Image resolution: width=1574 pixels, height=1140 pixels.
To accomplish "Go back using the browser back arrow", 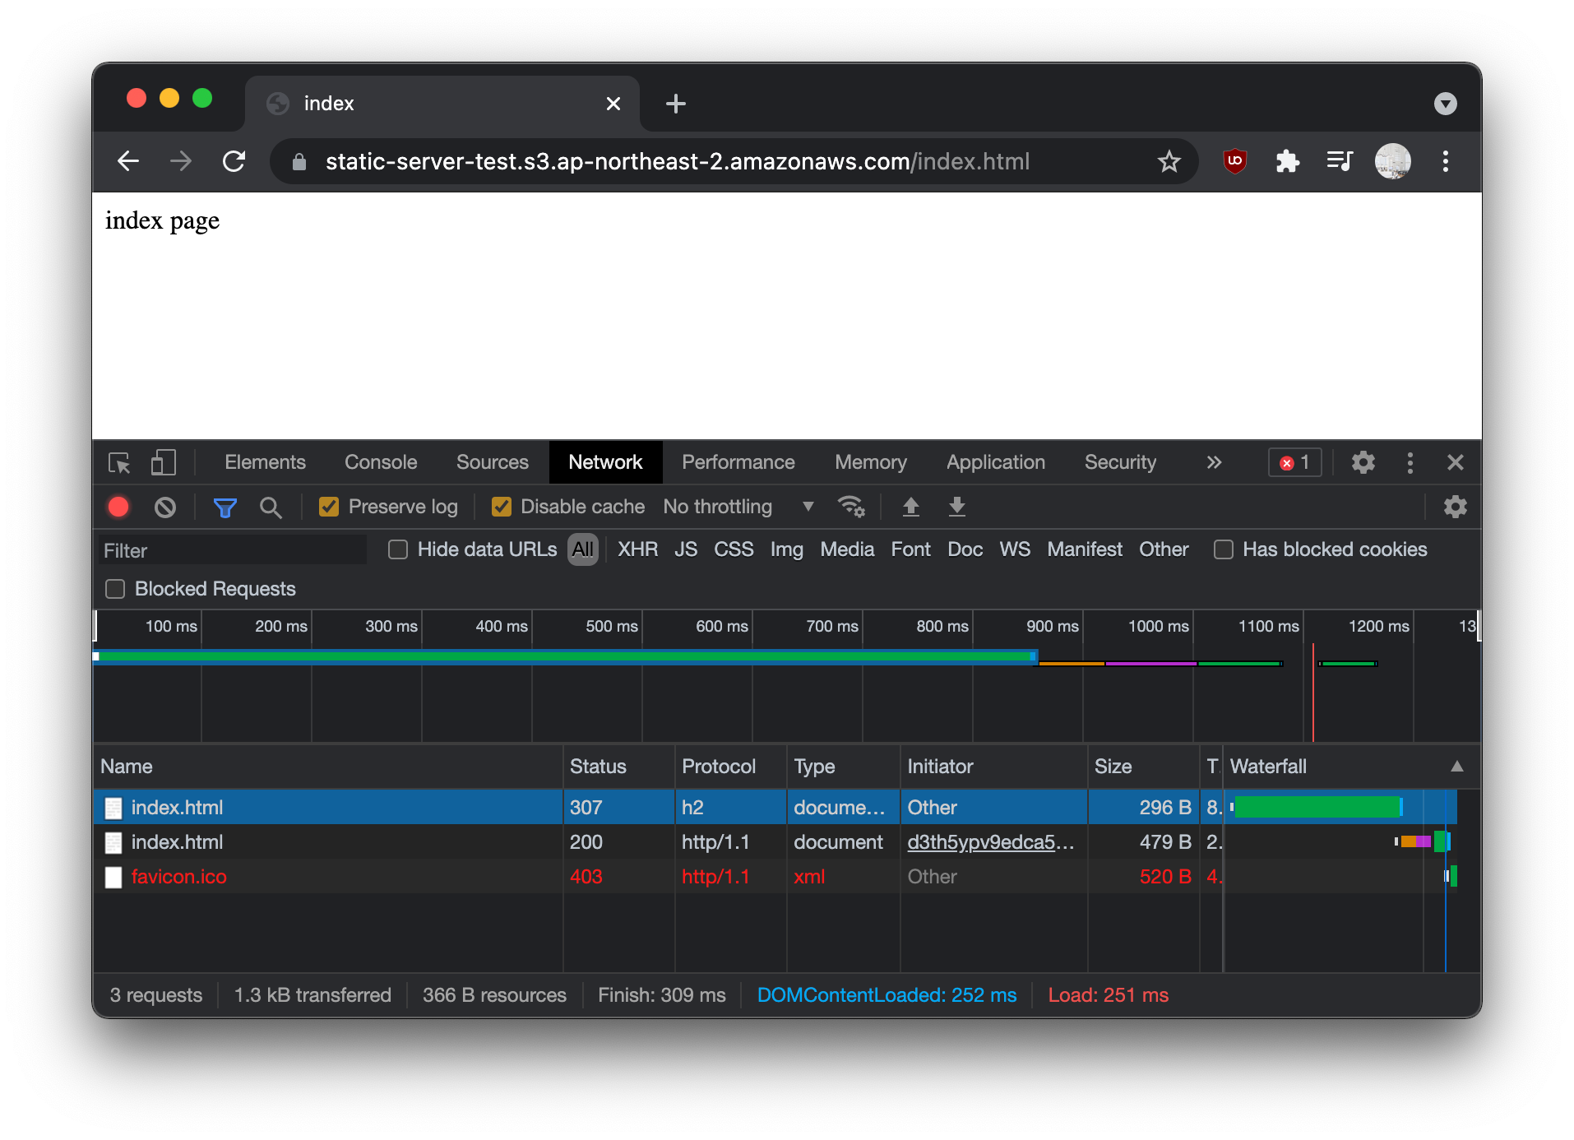I will pos(128,161).
